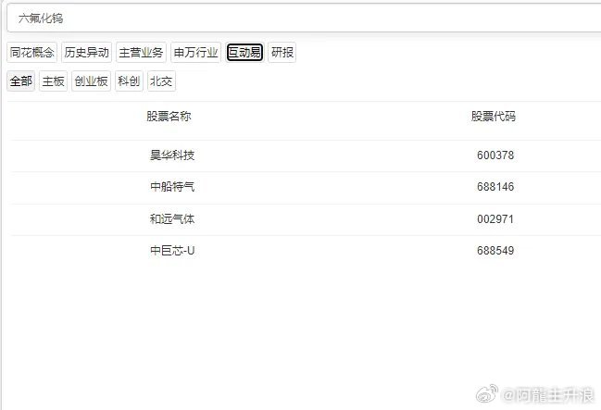The image size is (601, 410).
Task: Select stock name 中船特气
Action: click(172, 187)
